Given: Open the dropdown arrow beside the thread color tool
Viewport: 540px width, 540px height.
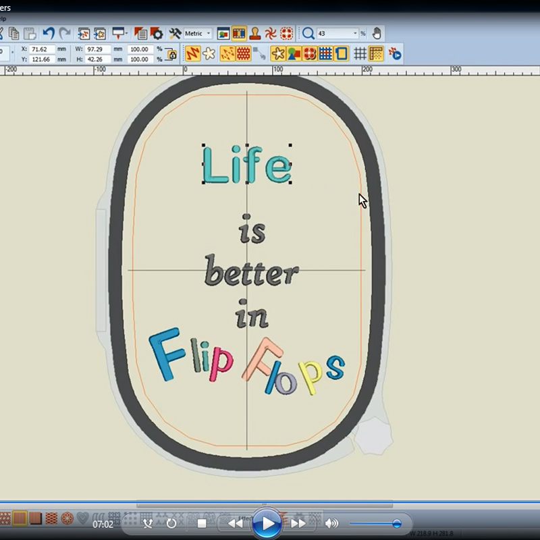Looking at the screenshot, I should click(x=127, y=33).
